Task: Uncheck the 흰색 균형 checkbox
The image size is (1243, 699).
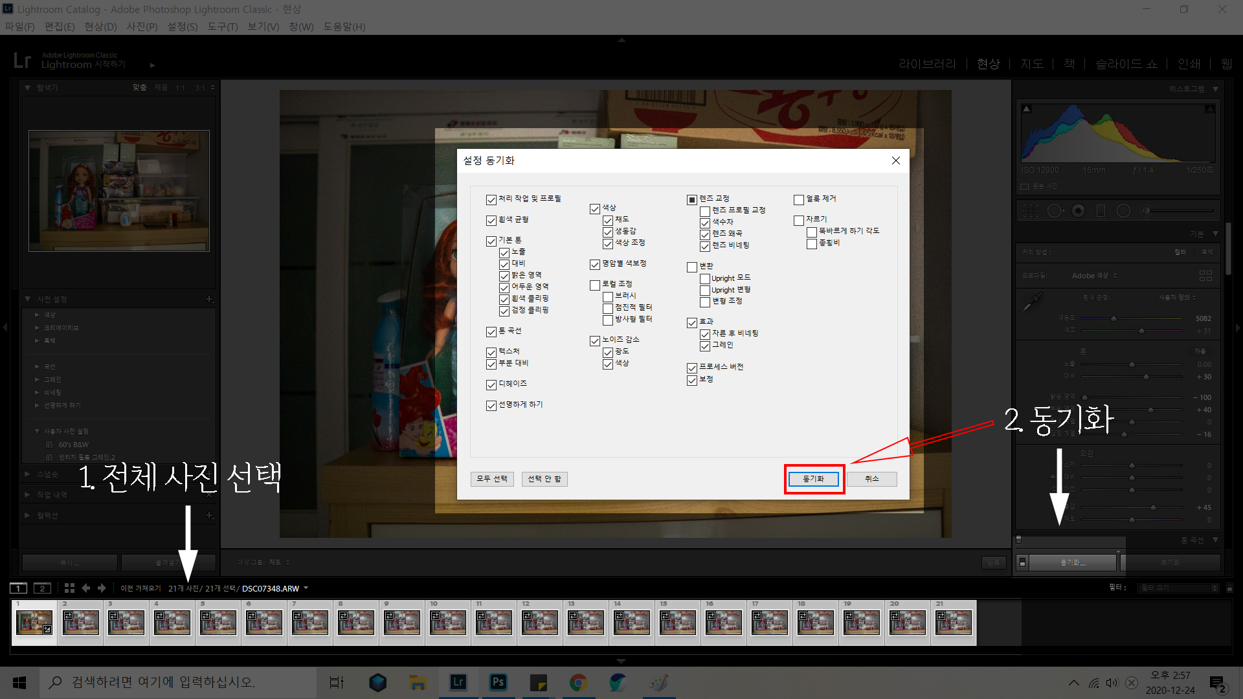Action: pyautogui.click(x=491, y=221)
